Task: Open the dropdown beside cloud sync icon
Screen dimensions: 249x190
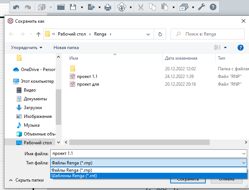Action: (x=131, y=7)
